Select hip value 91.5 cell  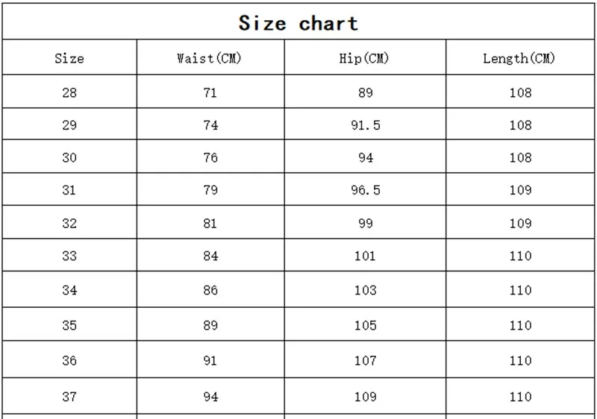[366, 125]
